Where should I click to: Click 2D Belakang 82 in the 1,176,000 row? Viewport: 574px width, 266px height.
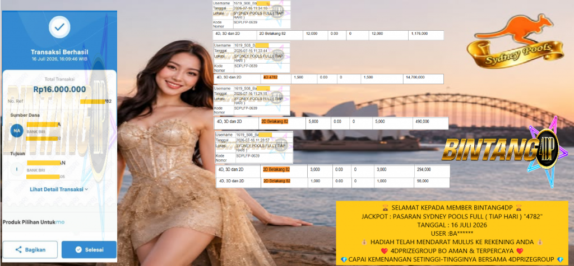(273, 34)
